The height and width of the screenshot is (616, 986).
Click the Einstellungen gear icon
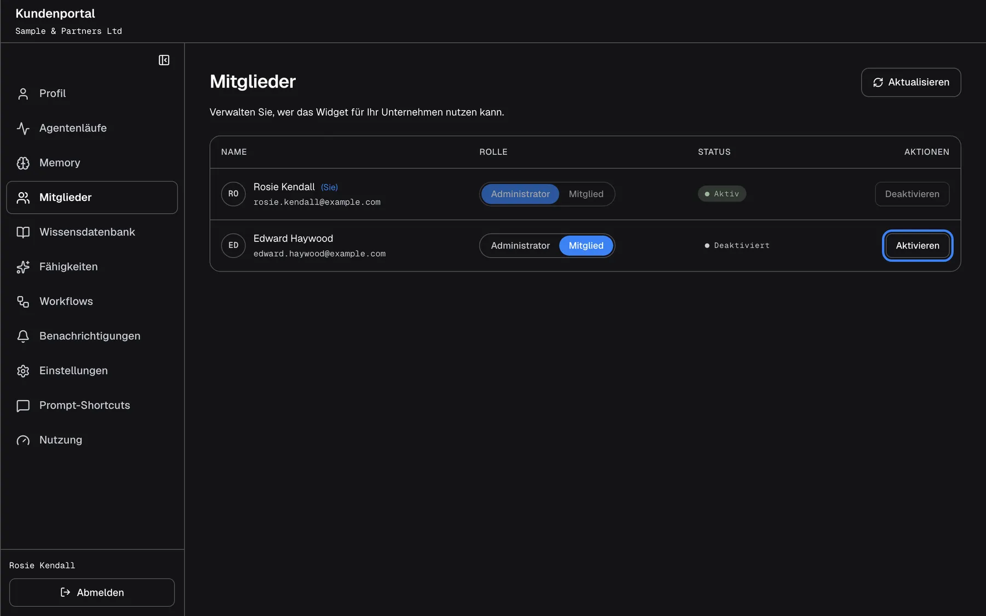[23, 371]
